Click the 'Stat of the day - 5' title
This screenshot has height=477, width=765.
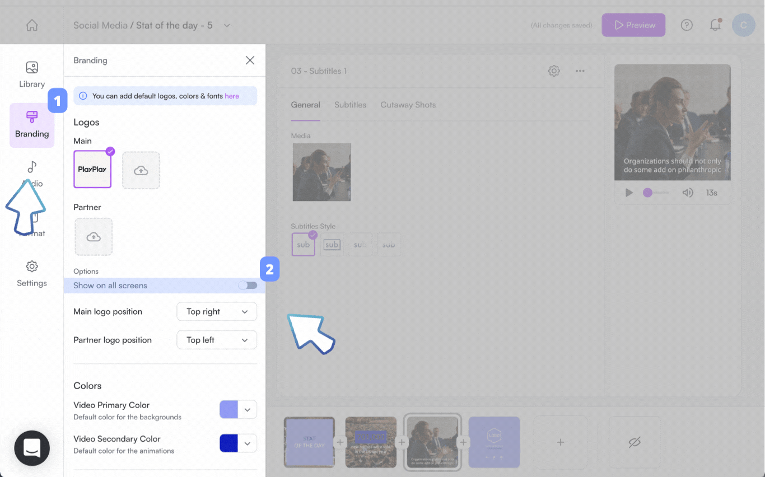[174, 25]
